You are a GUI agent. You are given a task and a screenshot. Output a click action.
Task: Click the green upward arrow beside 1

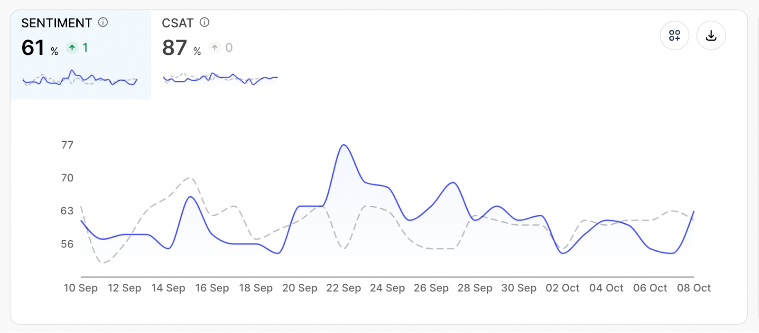click(72, 47)
